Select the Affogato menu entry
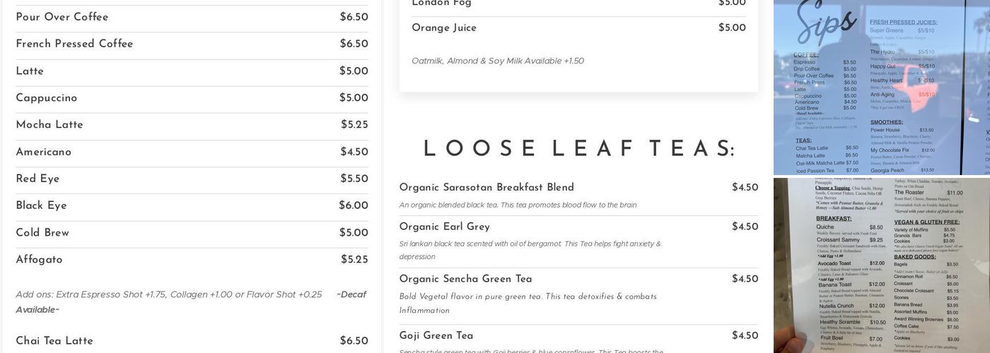 [40, 260]
